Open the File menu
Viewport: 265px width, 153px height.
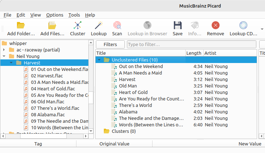pyautogui.click(x=8, y=15)
